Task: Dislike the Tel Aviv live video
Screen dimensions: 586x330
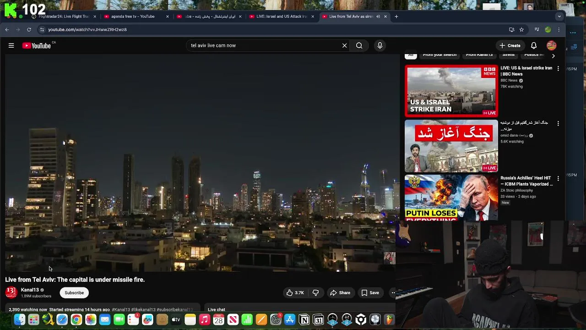Action: 315,292
